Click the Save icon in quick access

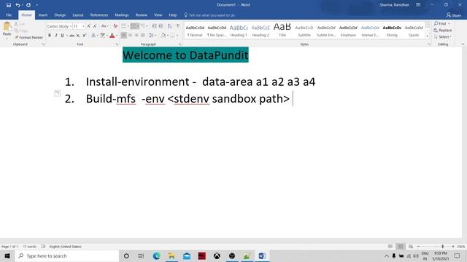click(x=9, y=5)
